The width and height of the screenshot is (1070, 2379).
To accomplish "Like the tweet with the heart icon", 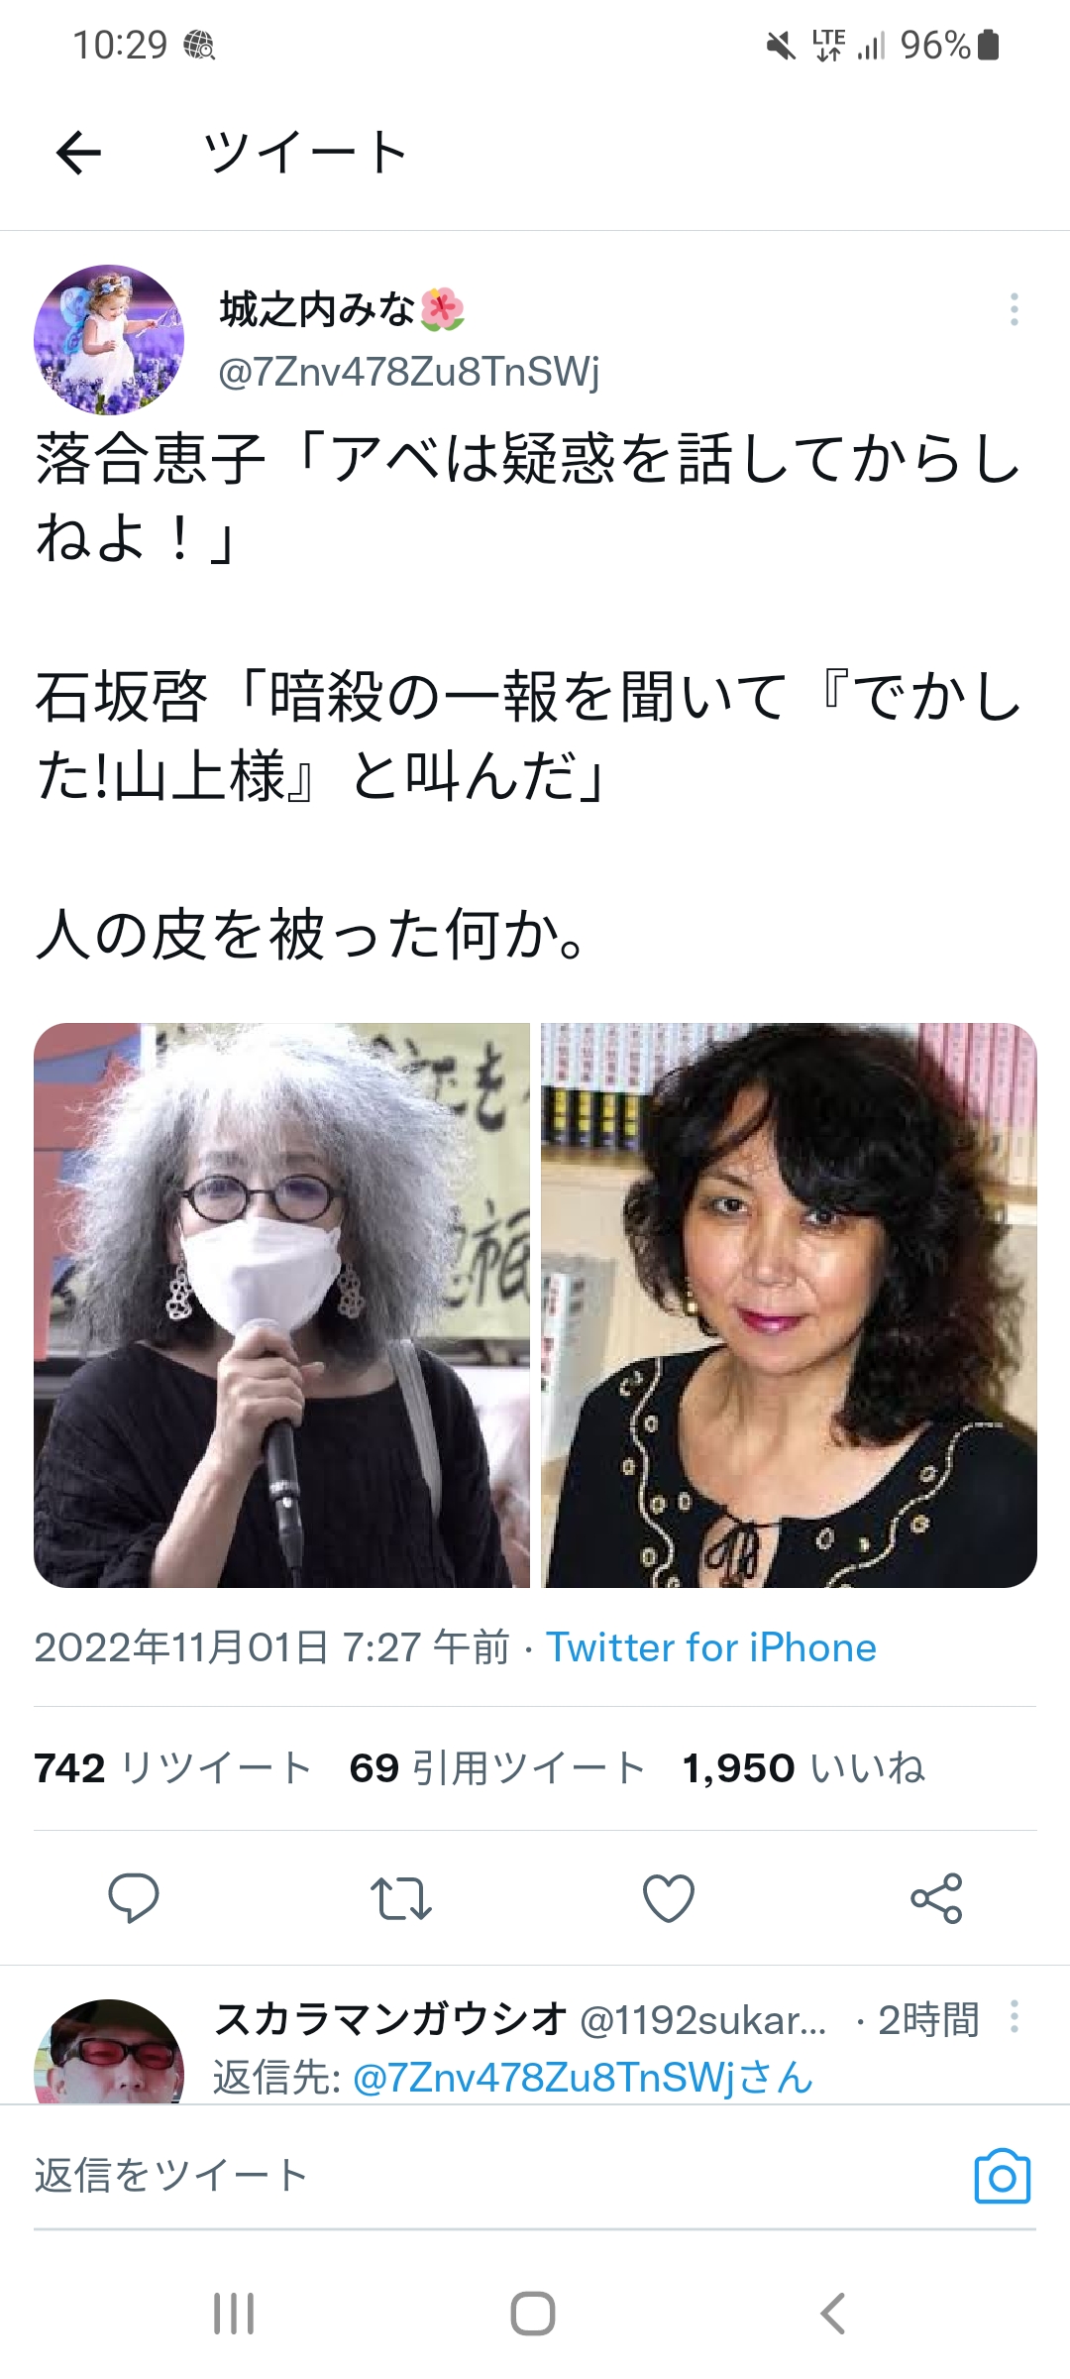I will click(x=669, y=1898).
